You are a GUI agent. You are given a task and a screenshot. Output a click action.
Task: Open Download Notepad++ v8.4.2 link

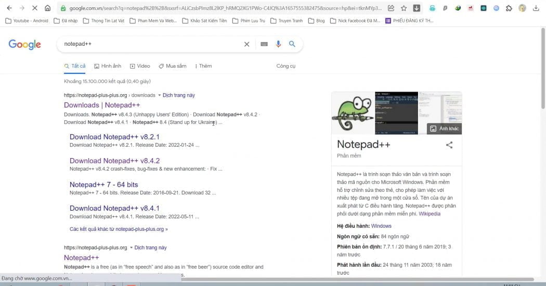[x=114, y=161]
